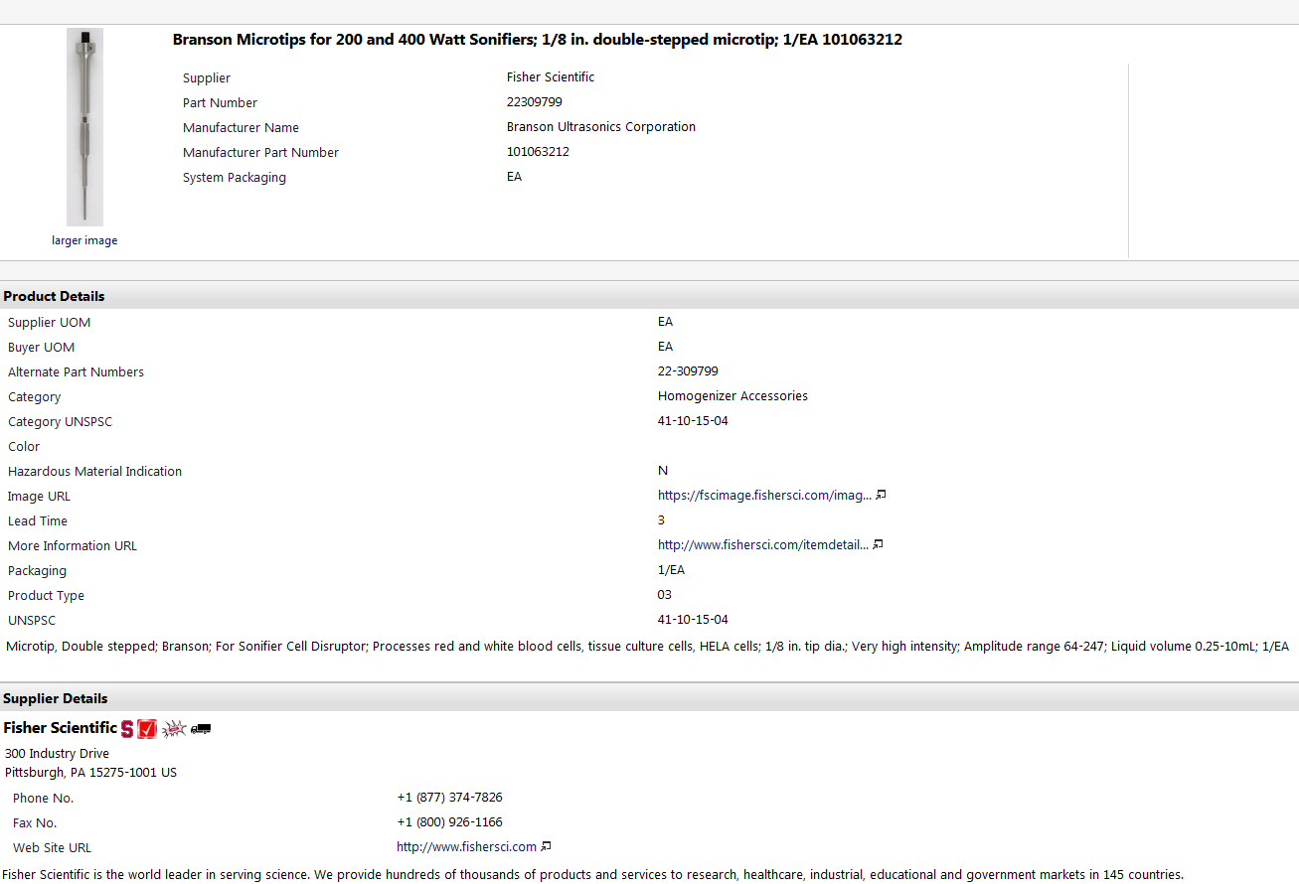Click the black truck icon beside Fisher Scientific
The width and height of the screenshot is (1299, 884).
pos(201,729)
